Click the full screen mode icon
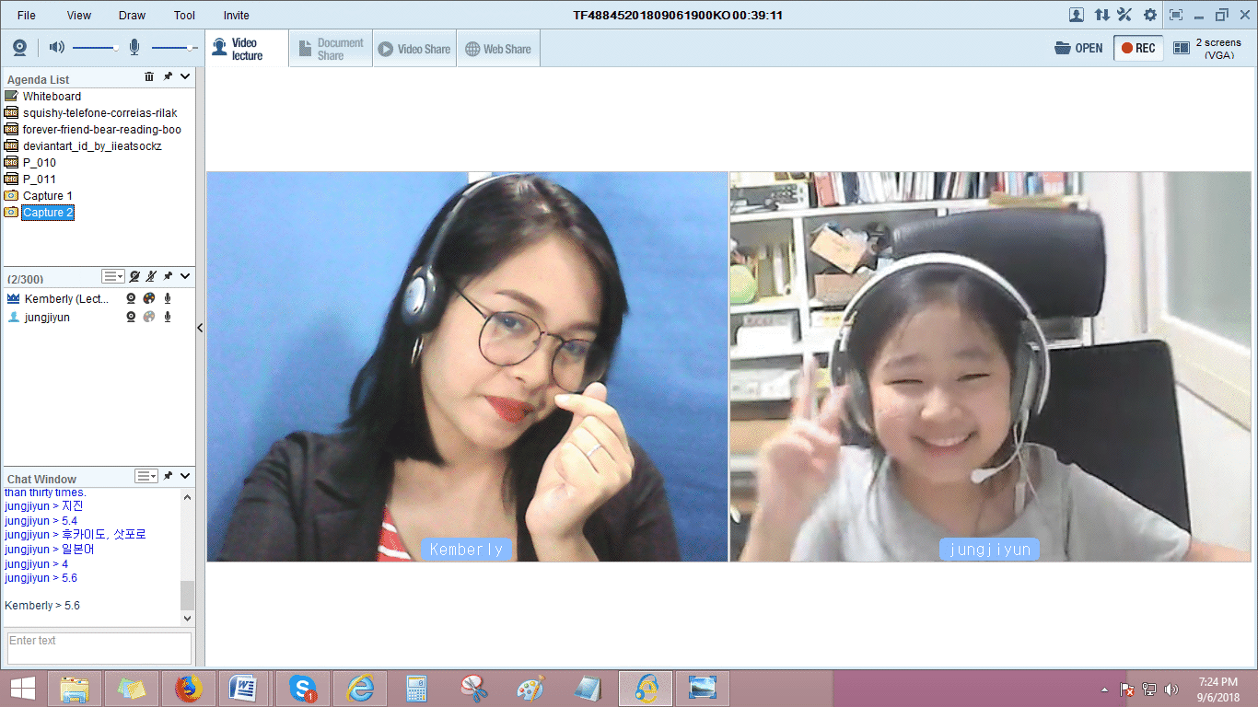 1176,15
